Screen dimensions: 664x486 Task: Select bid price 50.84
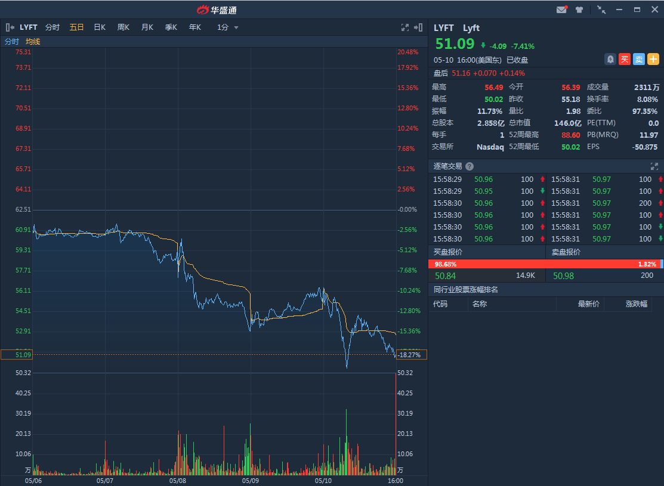pyautogui.click(x=446, y=276)
